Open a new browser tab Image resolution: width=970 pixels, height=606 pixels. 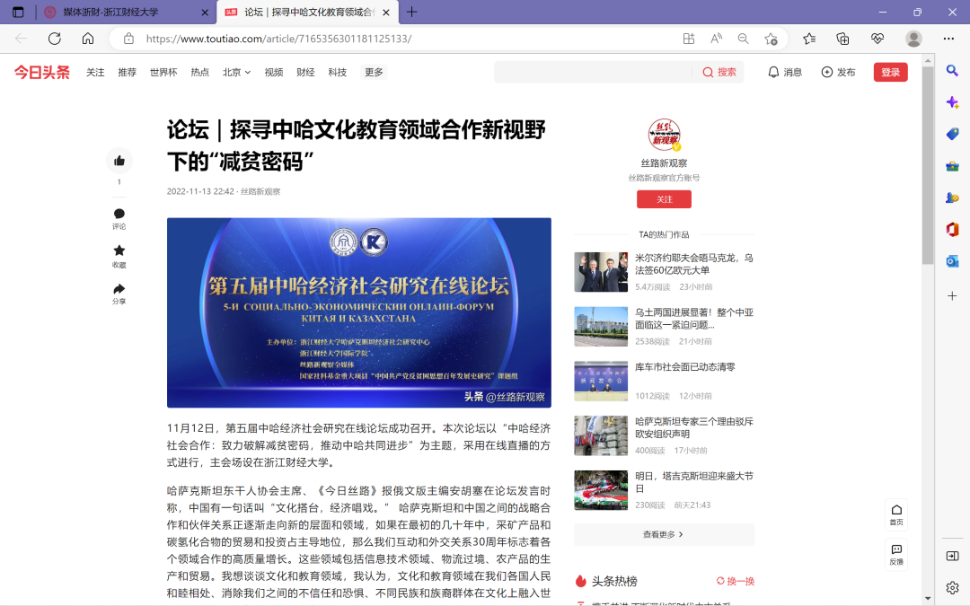click(x=411, y=12)
